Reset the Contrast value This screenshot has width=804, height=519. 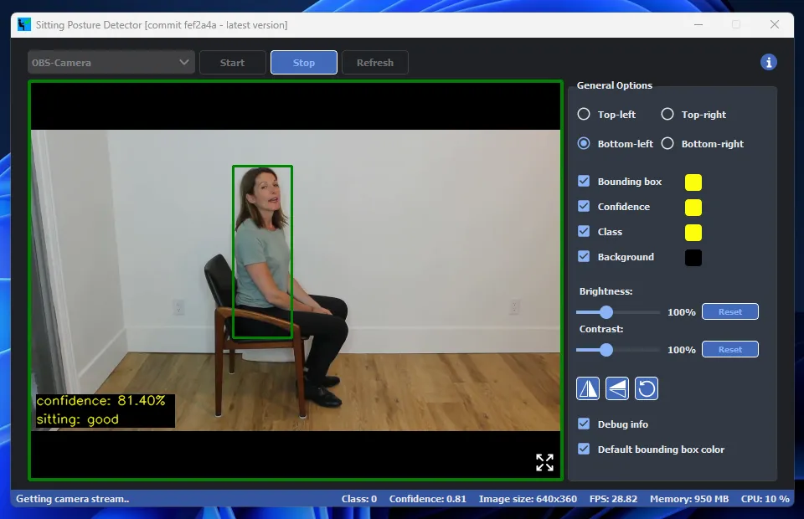click(x=730, y=349)
